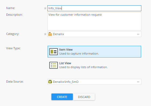Click inside the Description text area
Image resolution: width=151 pixels, height=106 pixels.
pyautogui.click(x=94, y=21)
